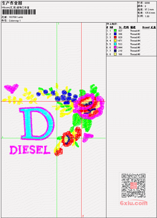Click the stitch count '166'
The image size is (157, 218).
click(x=120, y=54)
